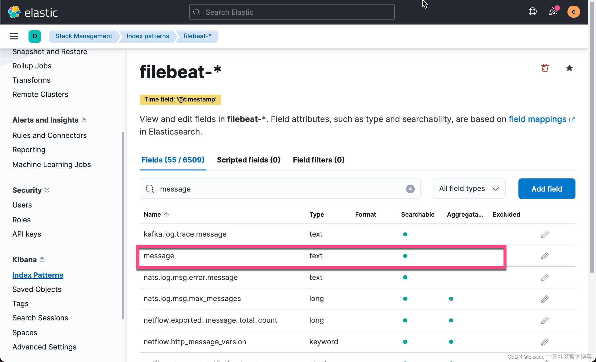Open the user profile avatar

pyautogui.click(x=573, y=12)
